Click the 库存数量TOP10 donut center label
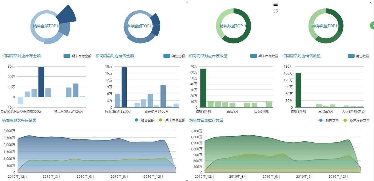Image resolution: width=374 pixels, height=181 pixels. coord(326,26)
